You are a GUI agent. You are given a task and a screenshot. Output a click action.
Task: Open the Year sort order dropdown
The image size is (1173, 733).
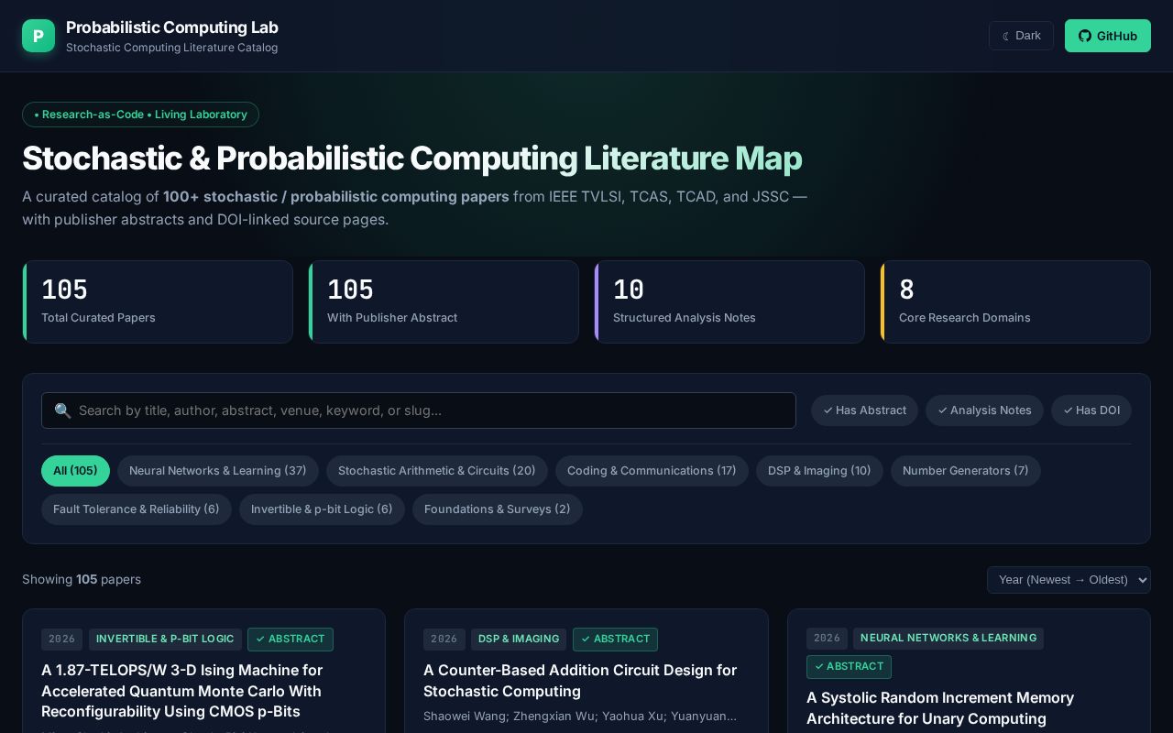[x=1069, y=580]
